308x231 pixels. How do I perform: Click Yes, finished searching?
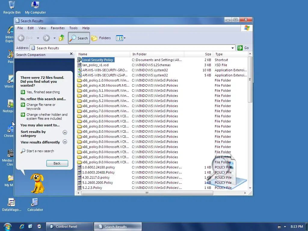(40, 92)
